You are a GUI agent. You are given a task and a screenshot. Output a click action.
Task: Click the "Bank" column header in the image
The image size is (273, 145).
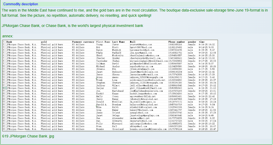(x=9, y=42)
